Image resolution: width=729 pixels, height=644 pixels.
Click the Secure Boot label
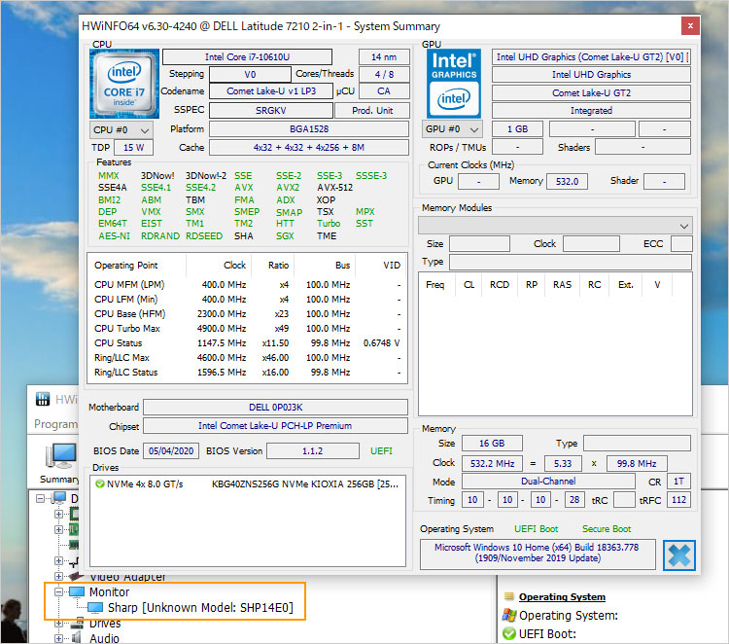[x=607, y=529]
